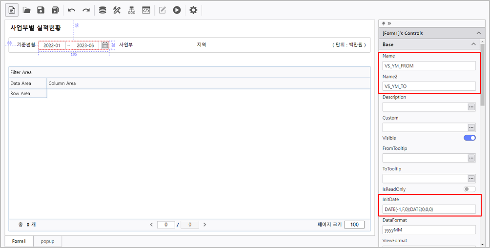Toggle the Visible switch off
Viewport: 490px width, 248px height.
[x=470, y=138]
